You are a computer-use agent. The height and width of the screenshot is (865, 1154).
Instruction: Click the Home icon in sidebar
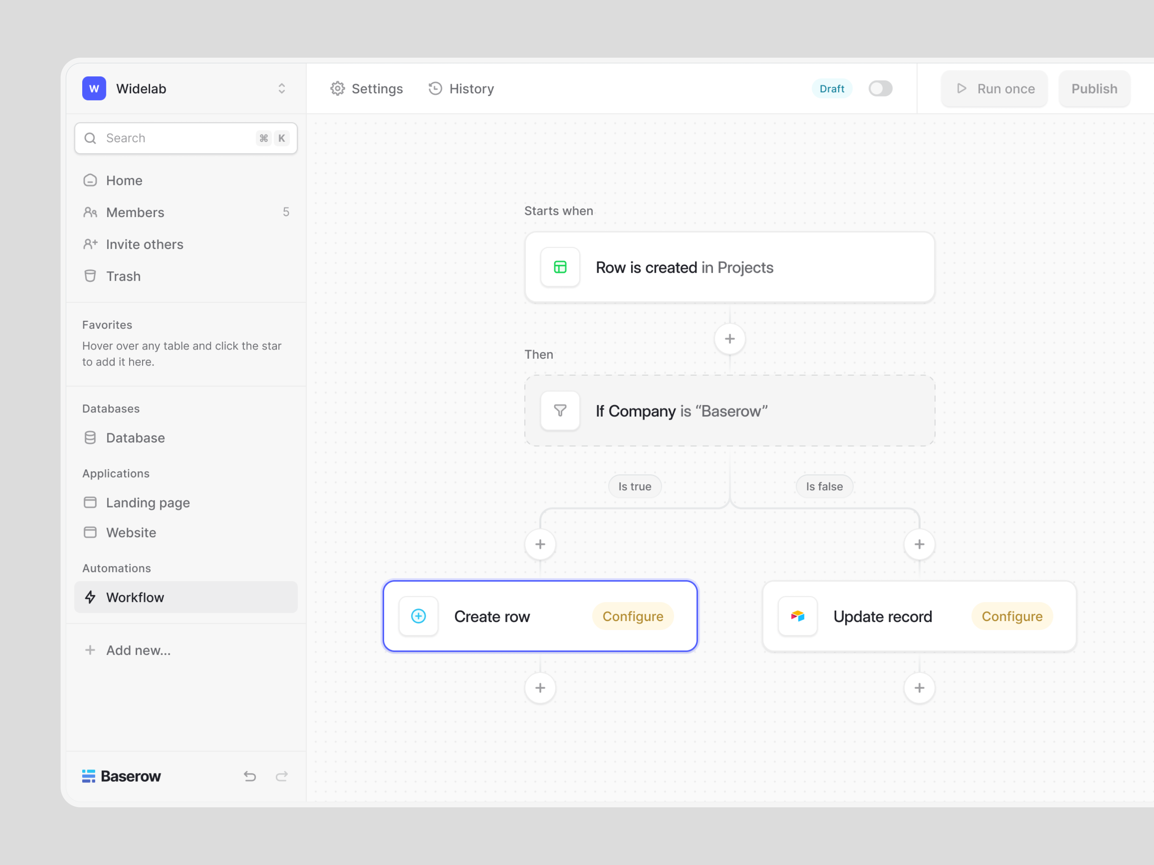90,180
